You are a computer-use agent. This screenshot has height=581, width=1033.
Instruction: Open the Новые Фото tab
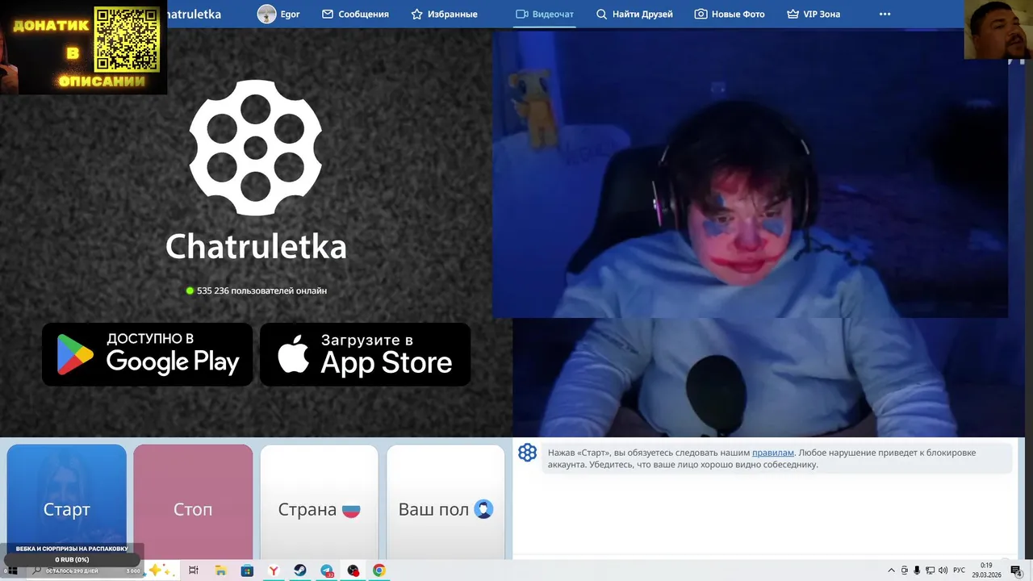730,14
